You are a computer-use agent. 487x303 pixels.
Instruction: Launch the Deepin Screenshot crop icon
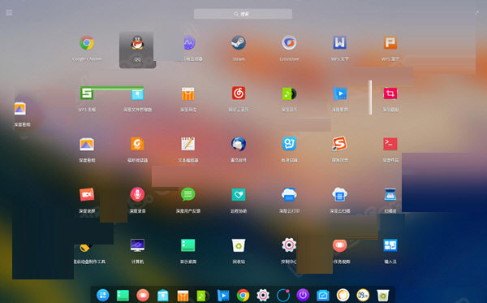tap(390, 93)
